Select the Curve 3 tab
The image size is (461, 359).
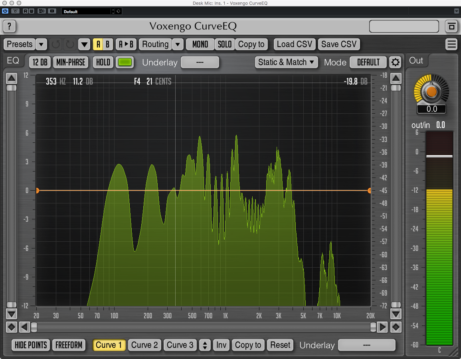(x=180, y=345)
